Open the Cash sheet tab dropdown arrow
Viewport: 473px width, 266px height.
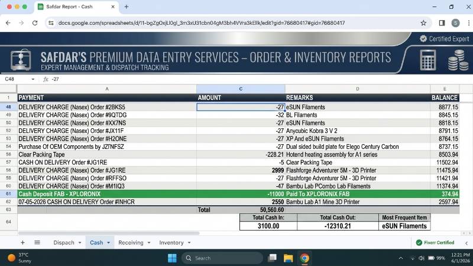(108, 243)
